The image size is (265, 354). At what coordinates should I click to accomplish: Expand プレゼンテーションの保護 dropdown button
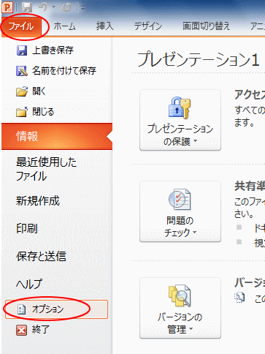180,120
